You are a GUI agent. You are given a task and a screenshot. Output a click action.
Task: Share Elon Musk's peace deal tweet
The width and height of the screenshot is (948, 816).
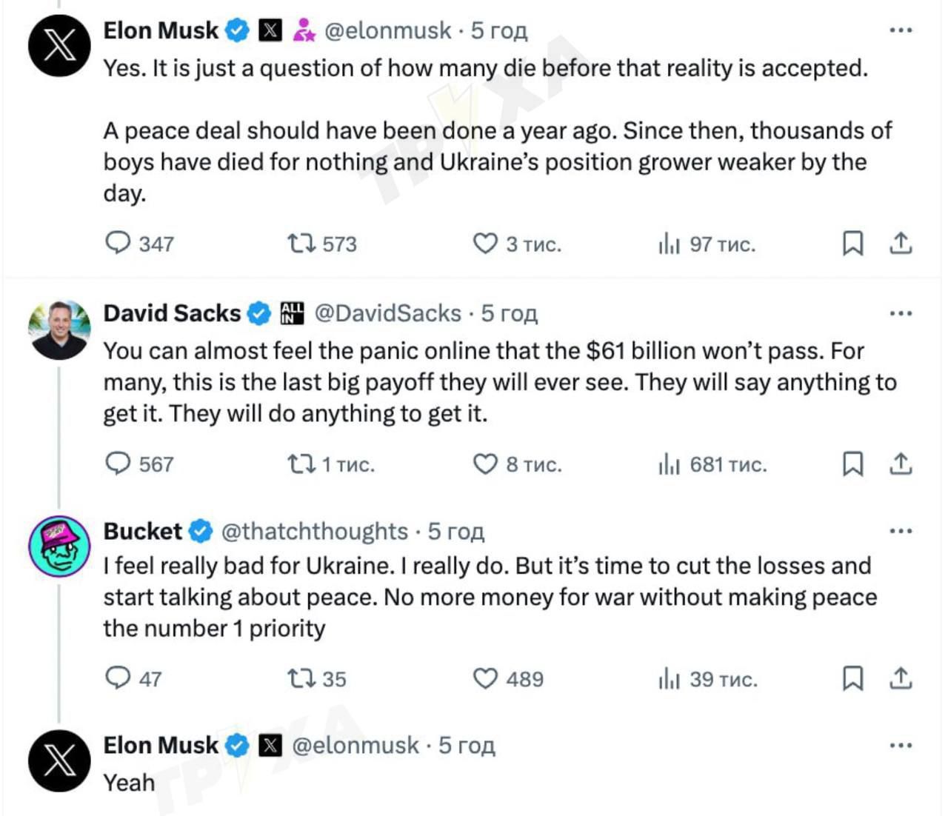[900, 243]
